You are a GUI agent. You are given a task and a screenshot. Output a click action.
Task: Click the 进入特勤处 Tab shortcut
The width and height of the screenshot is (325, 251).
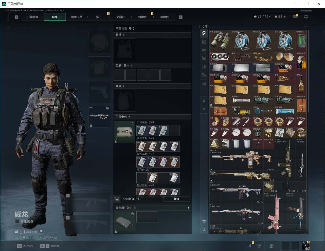tap(25, 246)
